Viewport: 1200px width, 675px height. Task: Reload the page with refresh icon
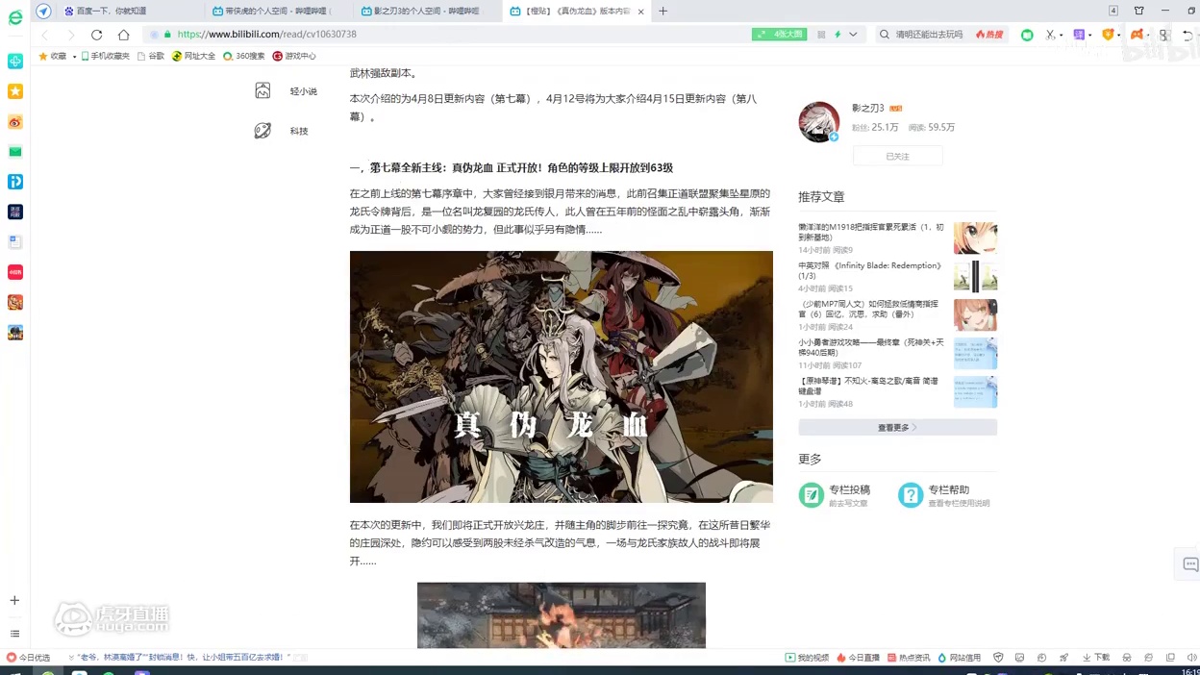[96, 35]
